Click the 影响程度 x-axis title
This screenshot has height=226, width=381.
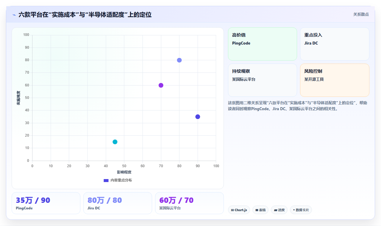[x=124, y=172]
